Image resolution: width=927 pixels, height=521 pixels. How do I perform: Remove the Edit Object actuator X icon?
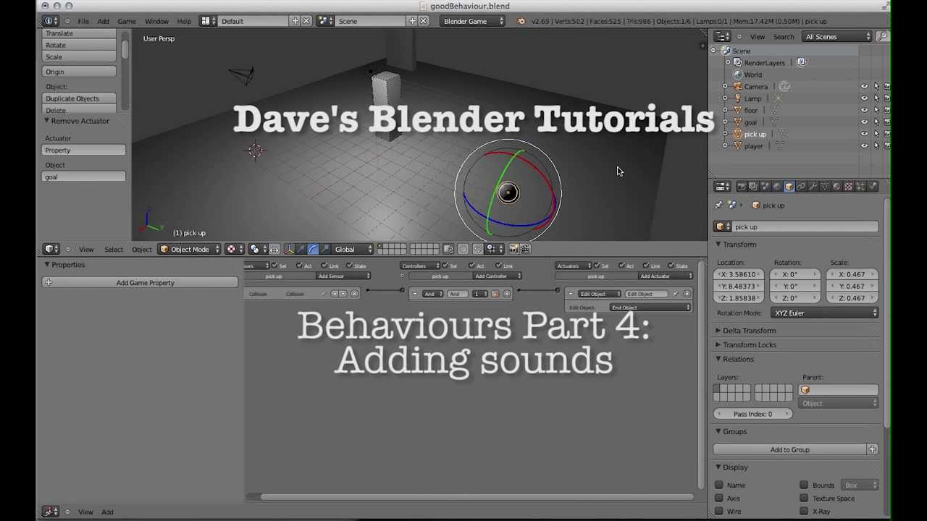tap(687, 294)
